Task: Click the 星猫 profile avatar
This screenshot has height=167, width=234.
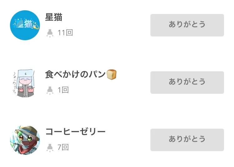Action: [25, 25]
